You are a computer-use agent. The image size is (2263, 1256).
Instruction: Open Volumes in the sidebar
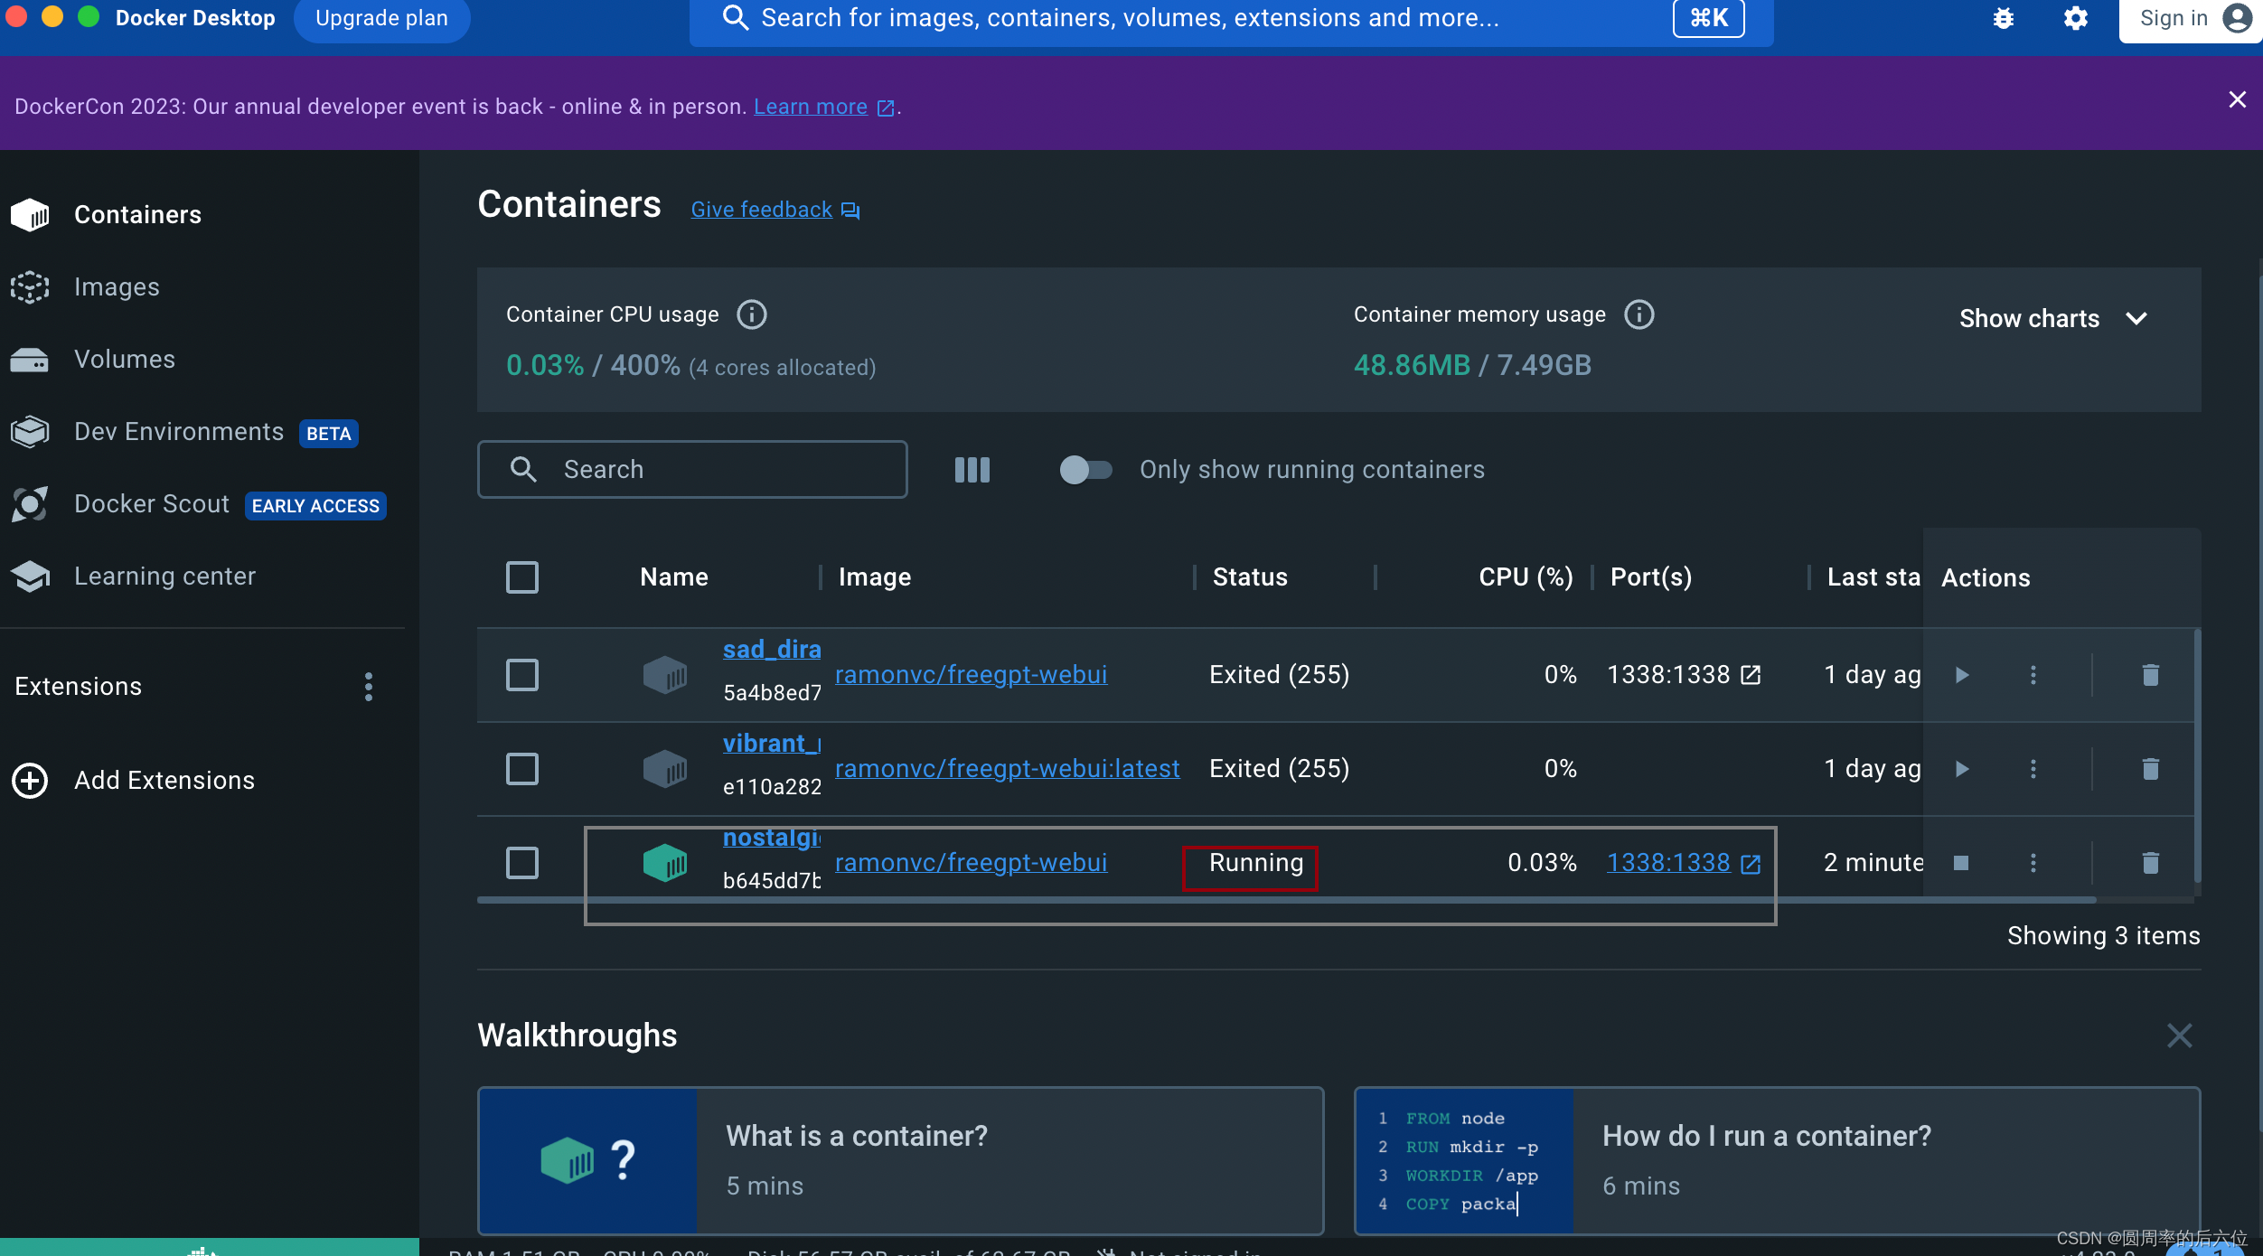pyautogui.click(x=124, y=360)
